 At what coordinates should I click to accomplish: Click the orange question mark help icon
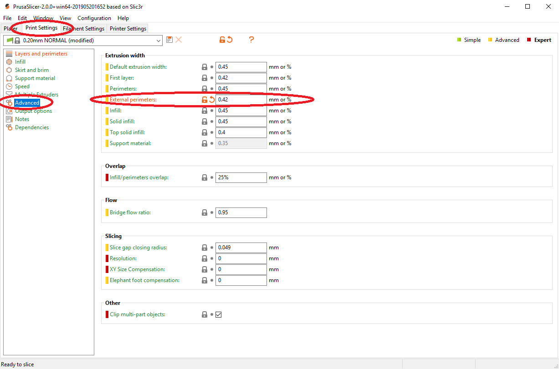click(251, 40)
